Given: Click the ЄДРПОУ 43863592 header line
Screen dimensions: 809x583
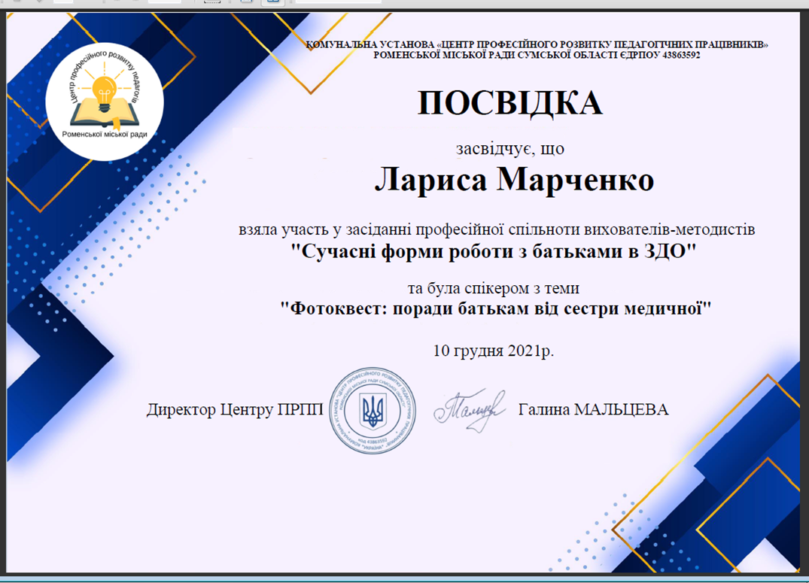Looking at the screenshot, I should 537,56.
